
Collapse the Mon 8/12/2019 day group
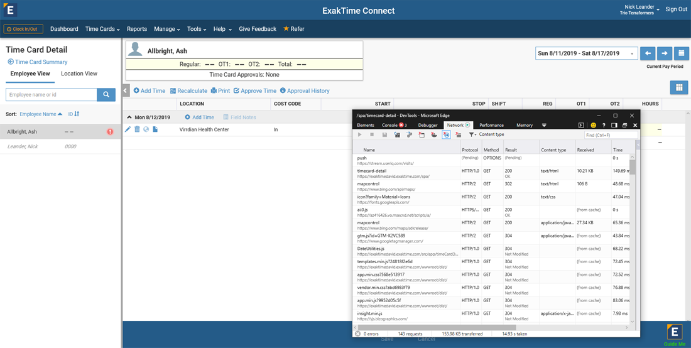click(x=129, y=117)
